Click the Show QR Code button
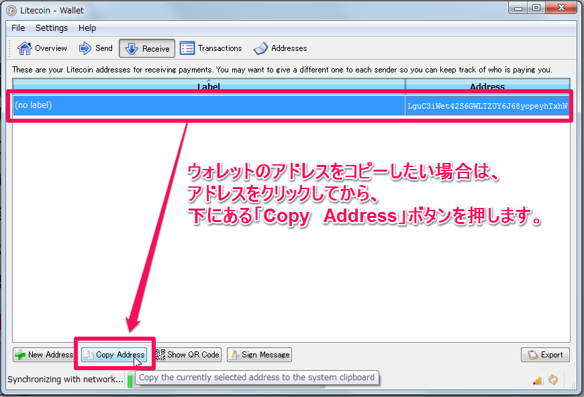This screenshot has width=584, height=397. [188, 355]
